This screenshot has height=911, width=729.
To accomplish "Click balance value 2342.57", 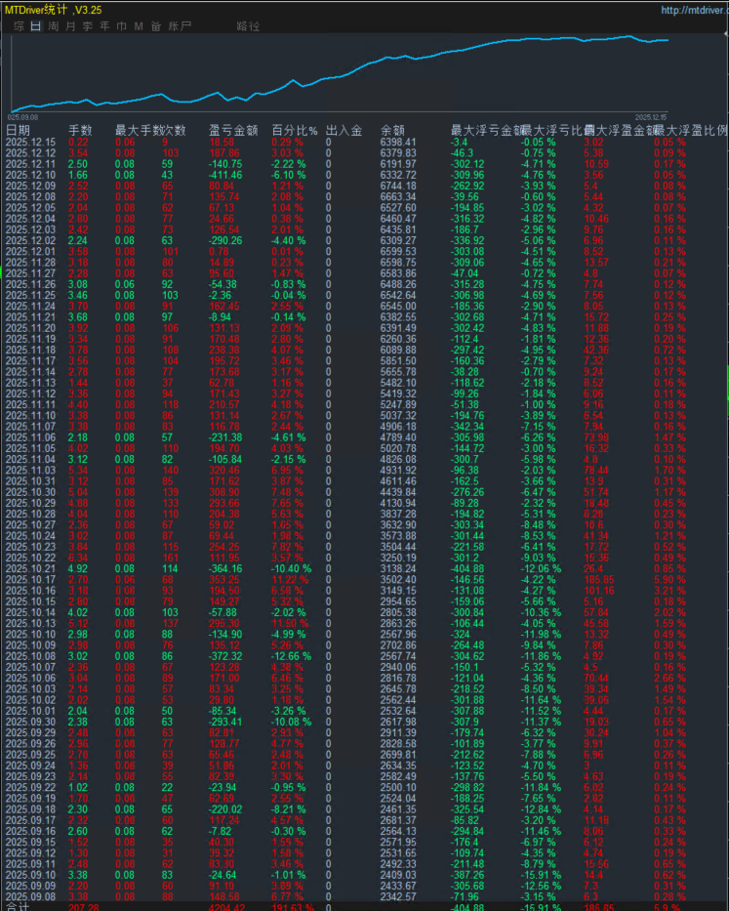I will 398,897.
